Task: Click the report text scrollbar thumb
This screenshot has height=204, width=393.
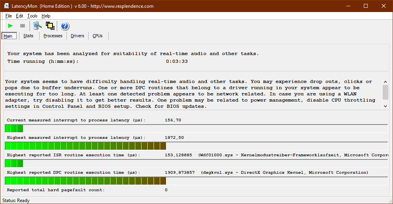Action: [x=385, y=92]
